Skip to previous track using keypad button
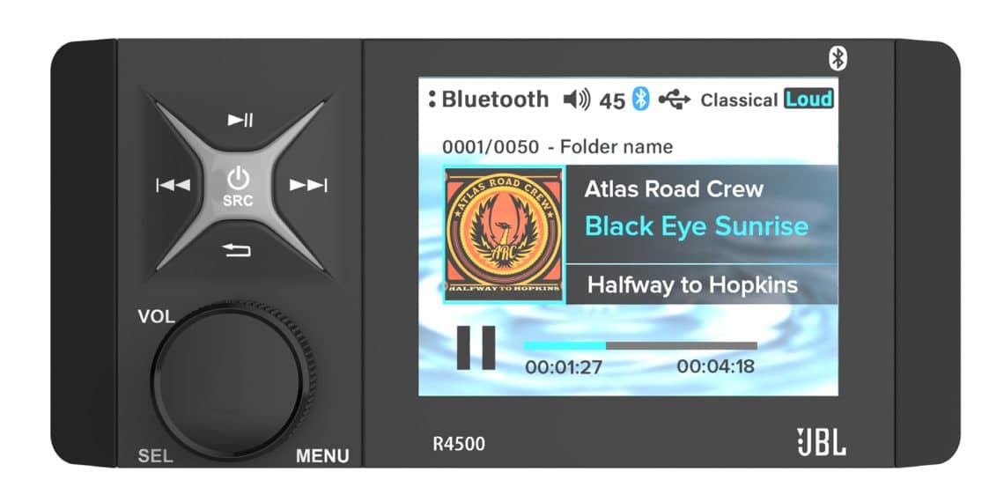The image size is (1004, 502). point(173,186)
